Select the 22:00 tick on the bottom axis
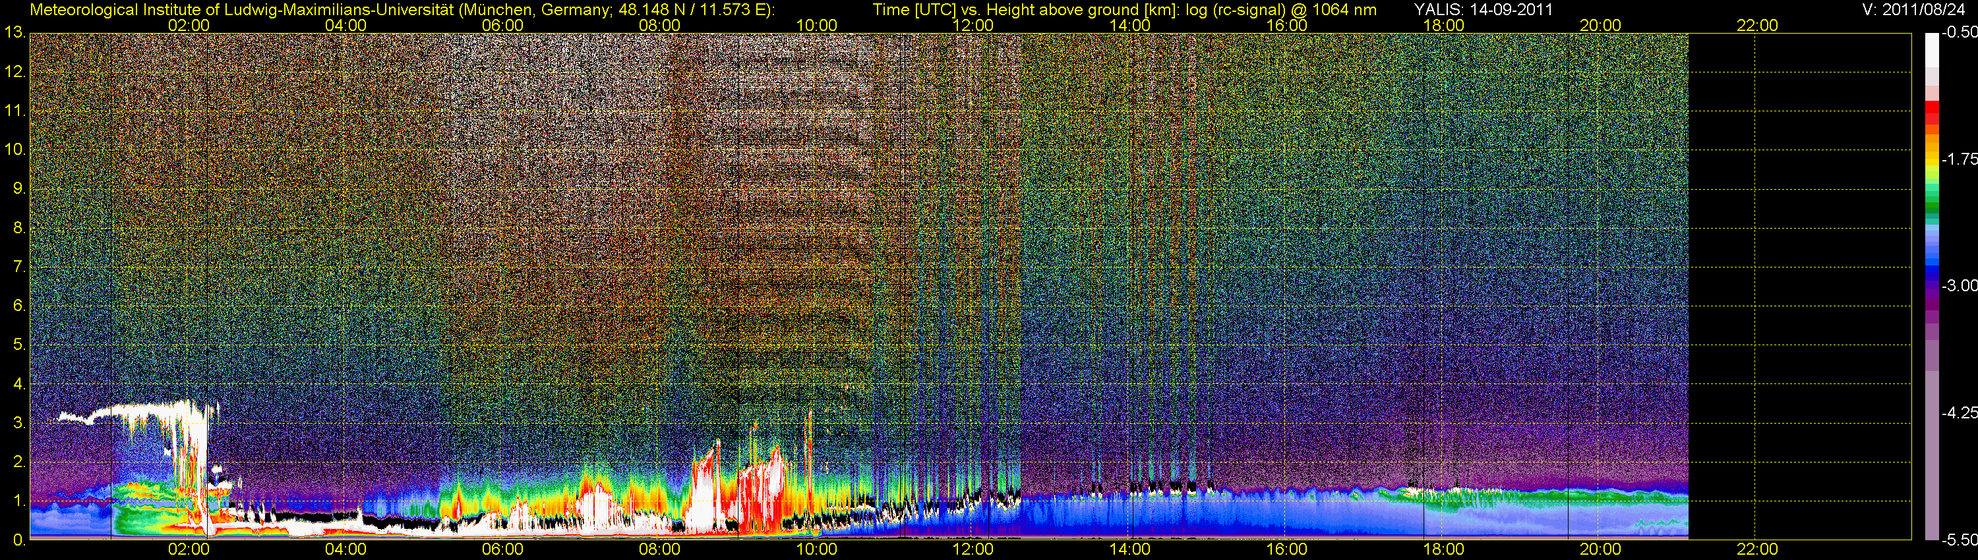1978x560 pixels. click(1757, 549)
